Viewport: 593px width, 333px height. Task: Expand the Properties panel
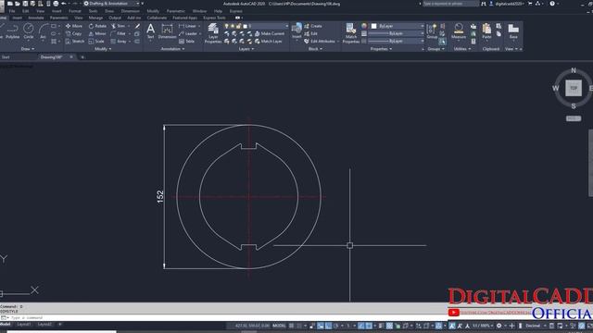point(381,49)
